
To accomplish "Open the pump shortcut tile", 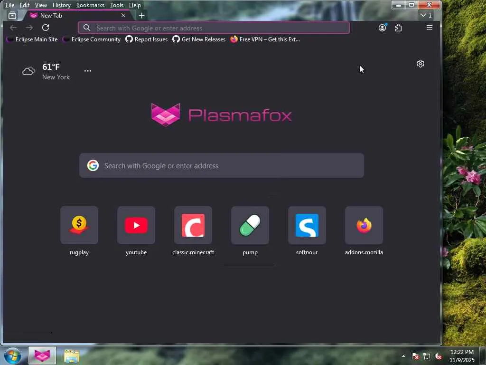I will [250, 225].
